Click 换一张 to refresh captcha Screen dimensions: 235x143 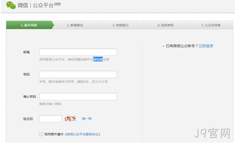[87, 119]
